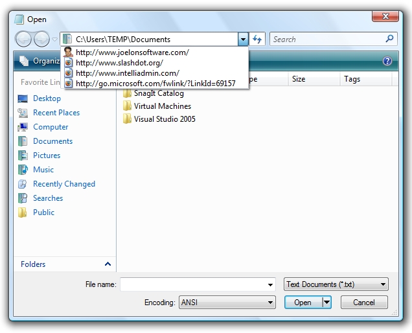
Task: Expand the Folders pane chevron
Action: point(108,264)
